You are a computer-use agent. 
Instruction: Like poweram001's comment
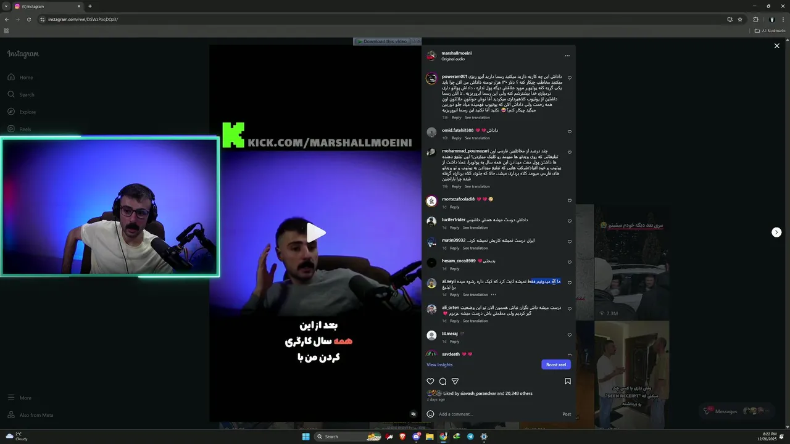coord(570,78)
